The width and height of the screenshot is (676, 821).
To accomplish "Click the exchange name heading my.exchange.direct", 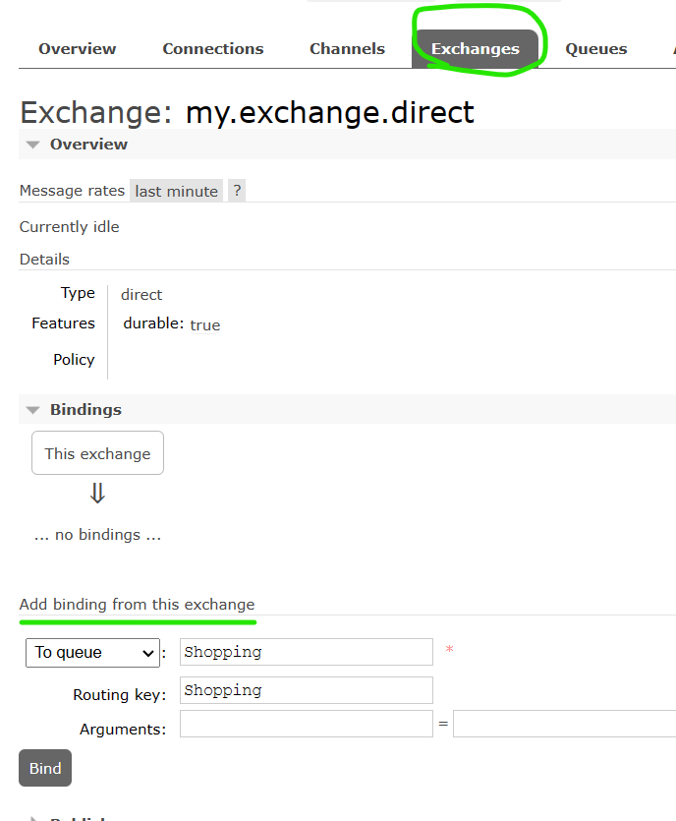I will [x=330, y=112].
